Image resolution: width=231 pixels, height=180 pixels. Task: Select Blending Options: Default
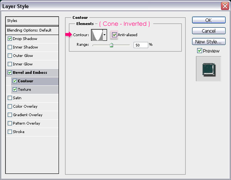(32, 30)
